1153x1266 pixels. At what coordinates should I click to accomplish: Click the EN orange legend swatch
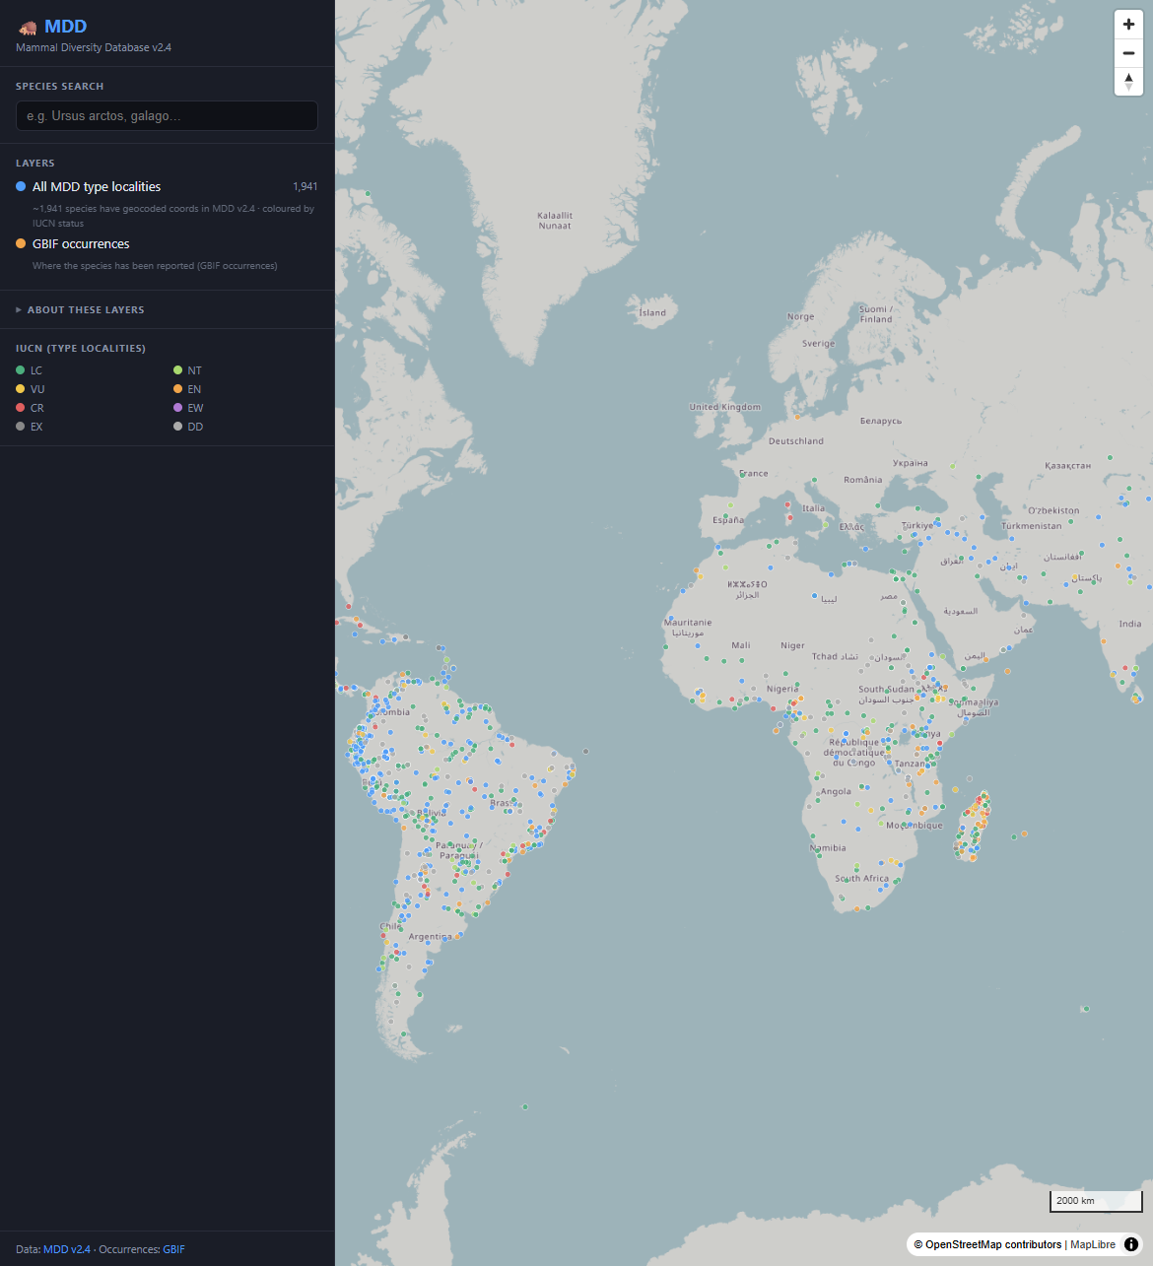pyautogui.click(x=178, y=389)
